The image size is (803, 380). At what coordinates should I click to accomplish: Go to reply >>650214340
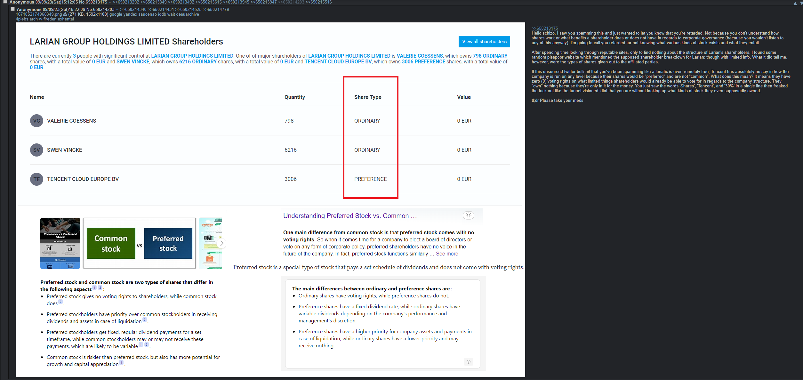pyautogui.click(x=133, y=9)
